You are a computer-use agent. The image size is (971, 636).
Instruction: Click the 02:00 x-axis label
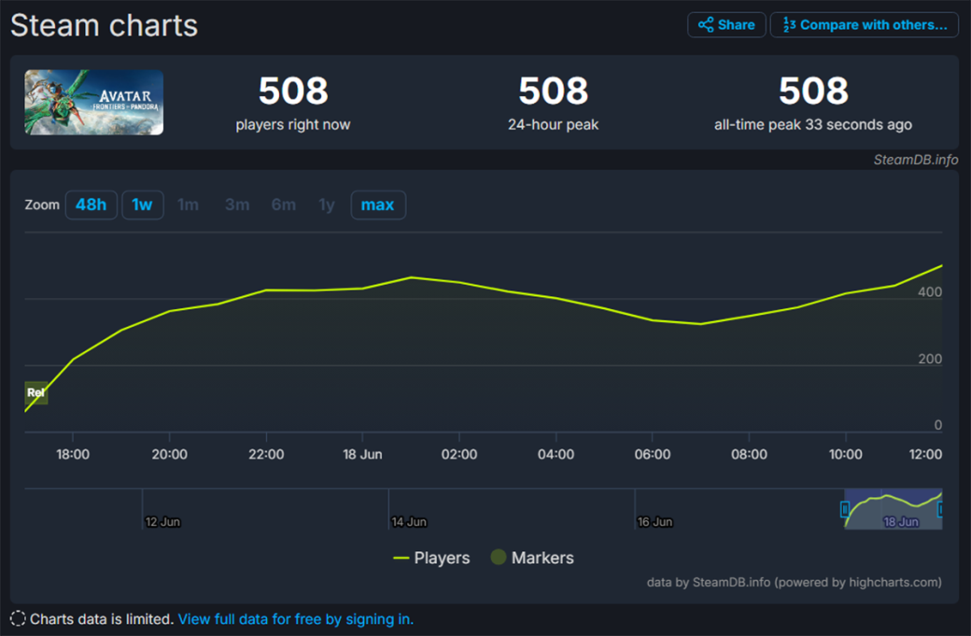458,455
